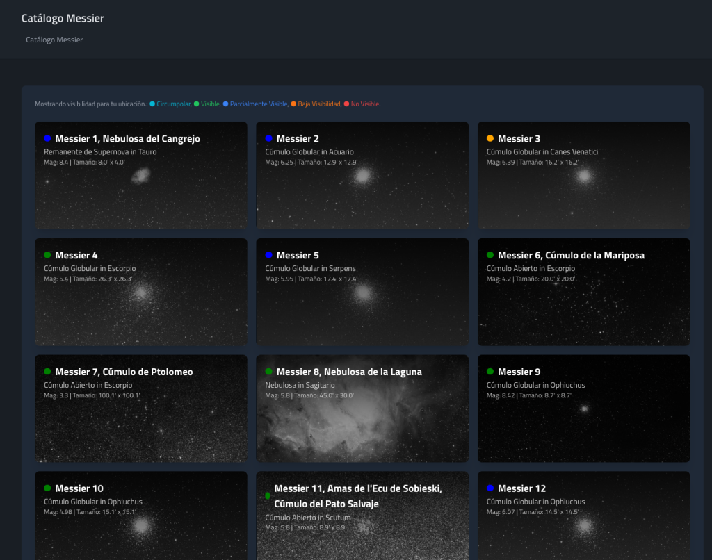This screenshot has width=712, height=560.
Task: Click the 'Cúmulo Abierto in Scutum' description
Action: 308,518
